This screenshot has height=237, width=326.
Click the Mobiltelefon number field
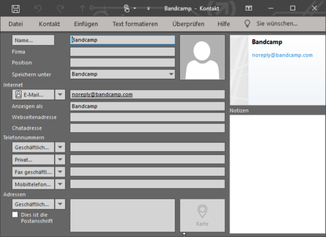(x=147, y=184)
